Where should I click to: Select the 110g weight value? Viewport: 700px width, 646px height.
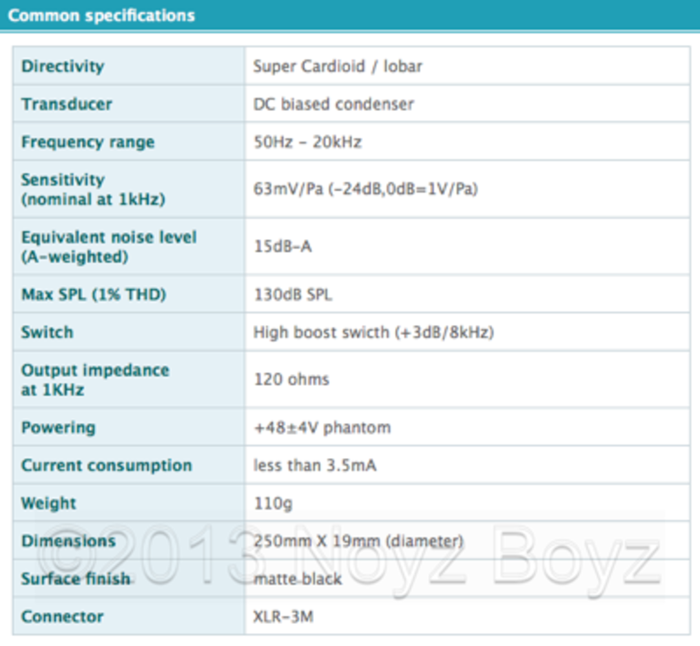273,503
